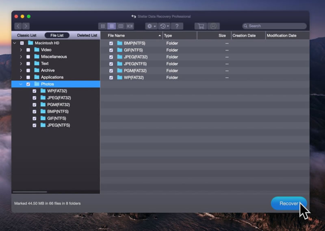The height and width of the screenshot is (231, 325).
Task: Expand the Archive folder
Action: pyautogui.click(x=21, y=71)
